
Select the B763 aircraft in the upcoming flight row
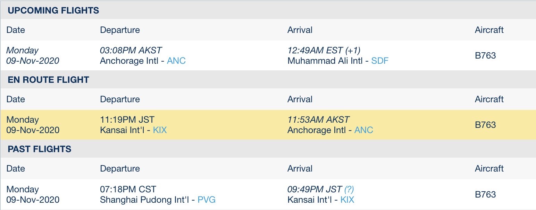tap(485, 55)
